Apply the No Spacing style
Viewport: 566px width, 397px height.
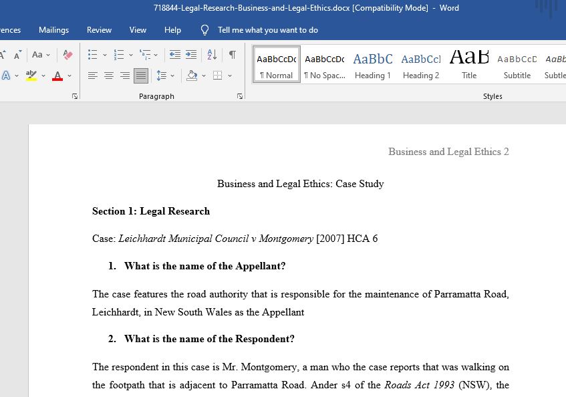pyautogui.click(x=325, y=65)
